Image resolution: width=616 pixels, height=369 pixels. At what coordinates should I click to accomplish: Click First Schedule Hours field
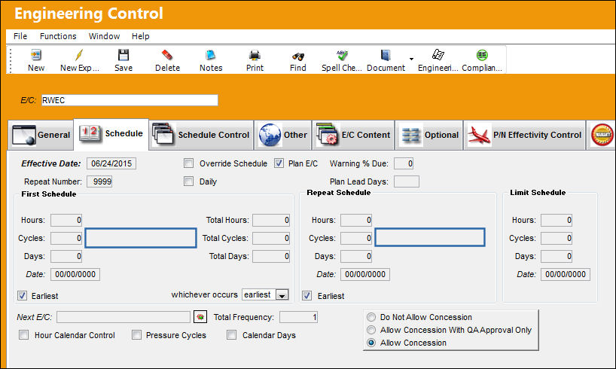point(66,220)
